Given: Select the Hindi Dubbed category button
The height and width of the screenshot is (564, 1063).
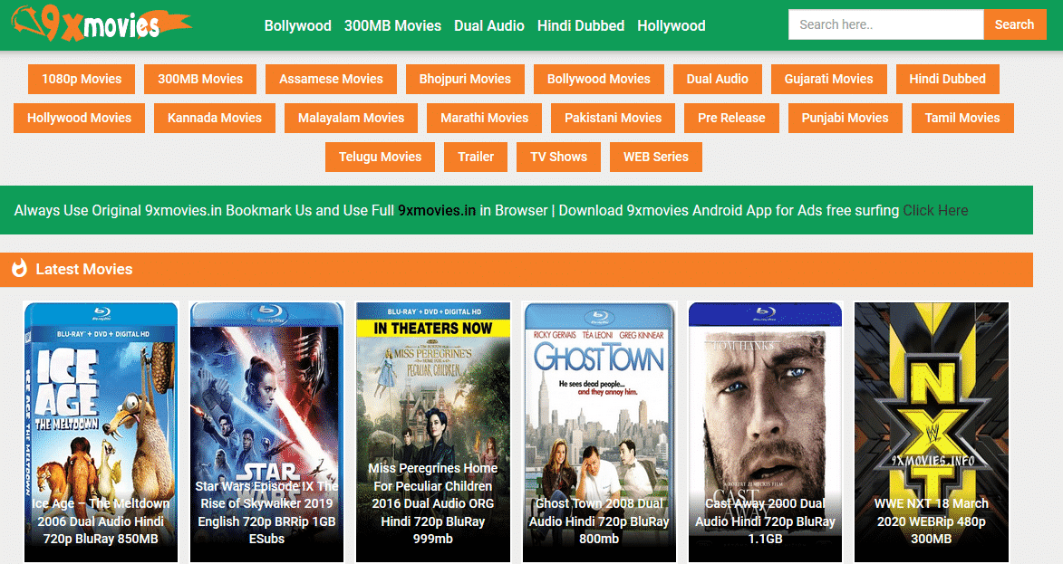Looking at the screenshot, I should click(947, 80).
